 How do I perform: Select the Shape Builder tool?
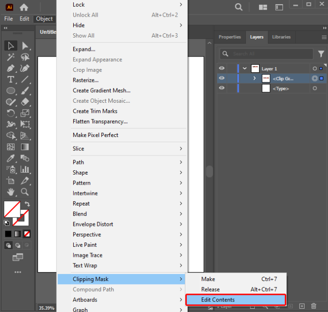coord(10,136)
